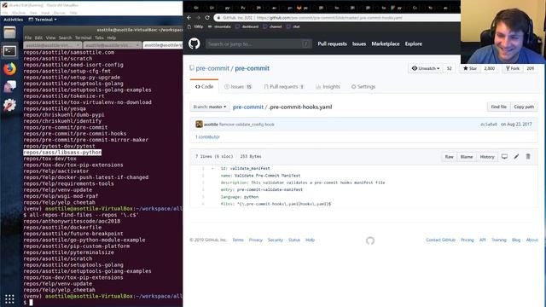The height and width of the screenshot is (307, 546).
Task: Click the History button
Action: (x=487, y=157)
